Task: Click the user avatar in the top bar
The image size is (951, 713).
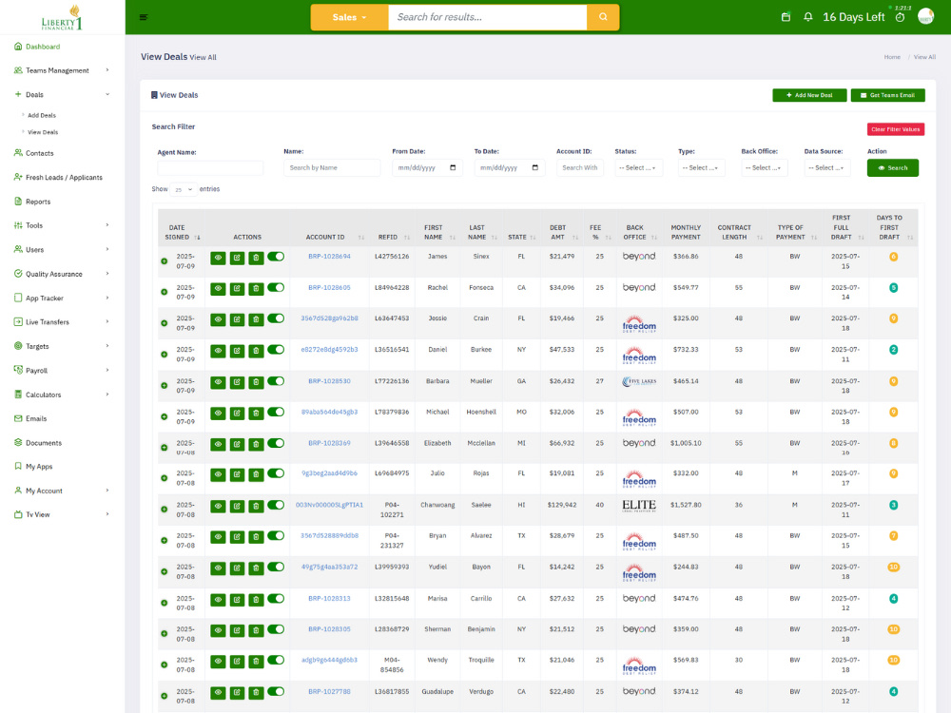Action: 925,16
